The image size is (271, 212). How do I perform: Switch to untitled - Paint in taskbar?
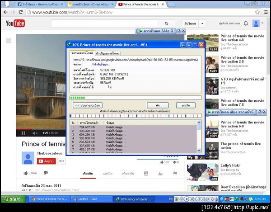tap(92, 199)
